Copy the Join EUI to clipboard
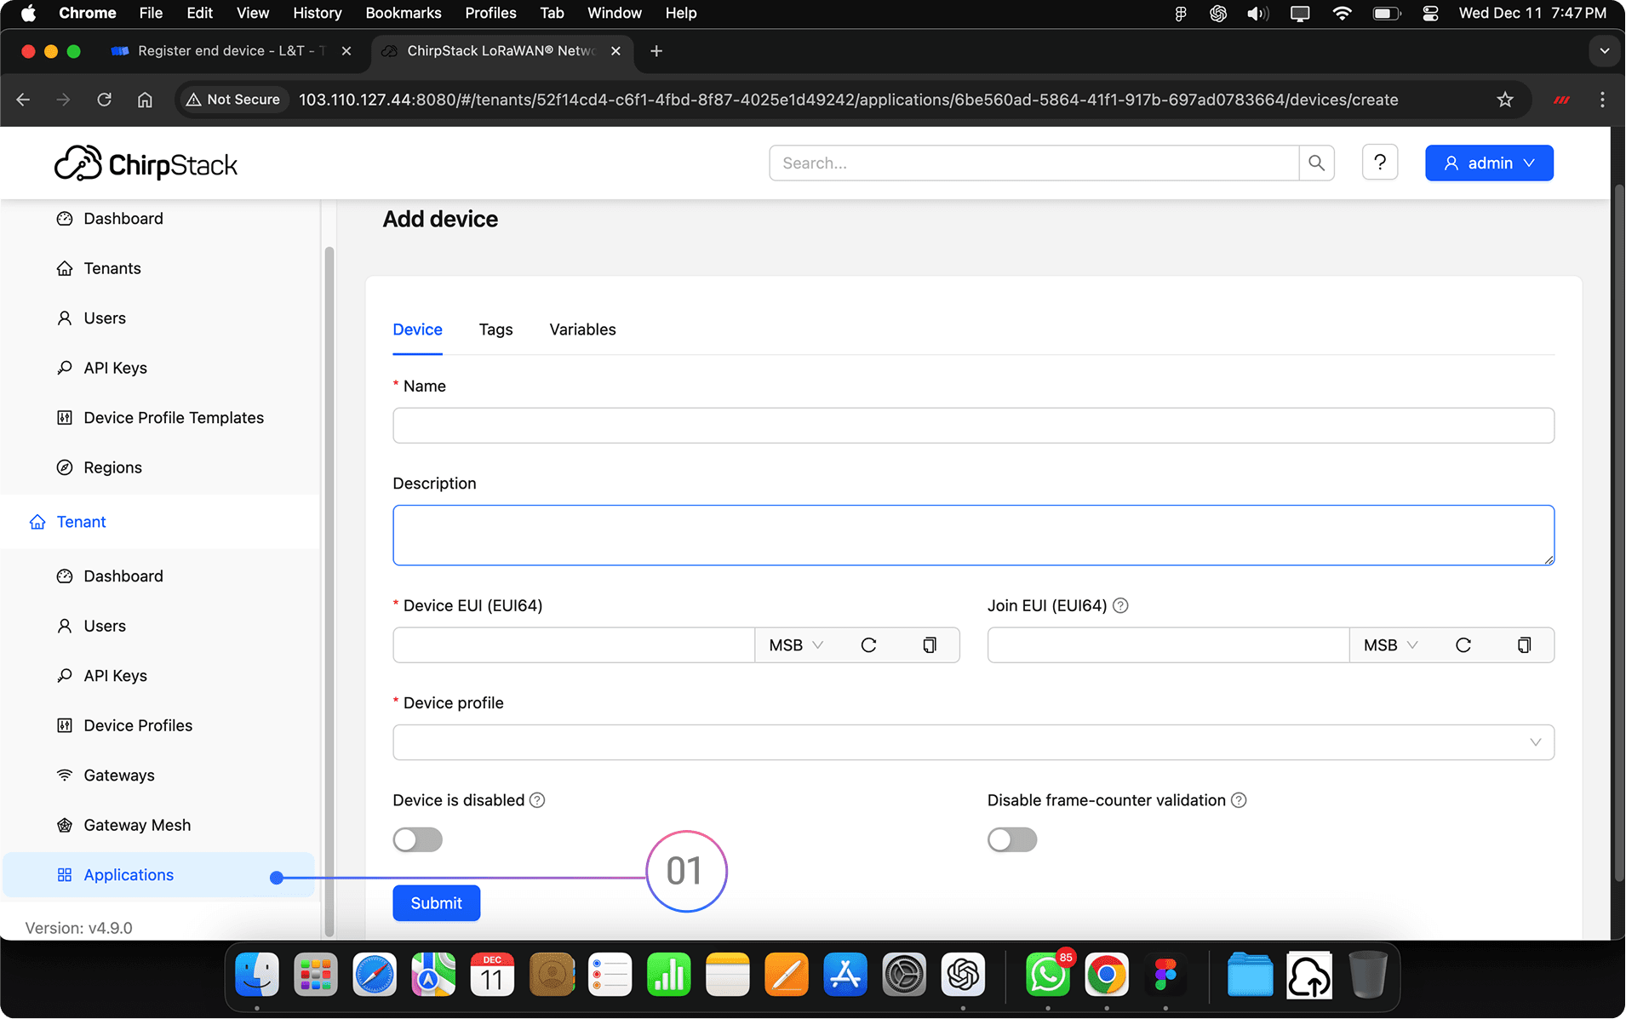The image size is (1626, 1019). [1524, 645]
